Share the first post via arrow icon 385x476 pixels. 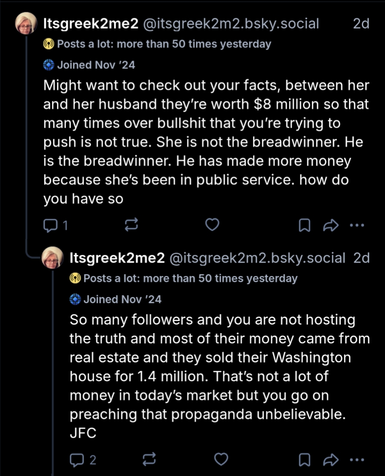point(331,225)
